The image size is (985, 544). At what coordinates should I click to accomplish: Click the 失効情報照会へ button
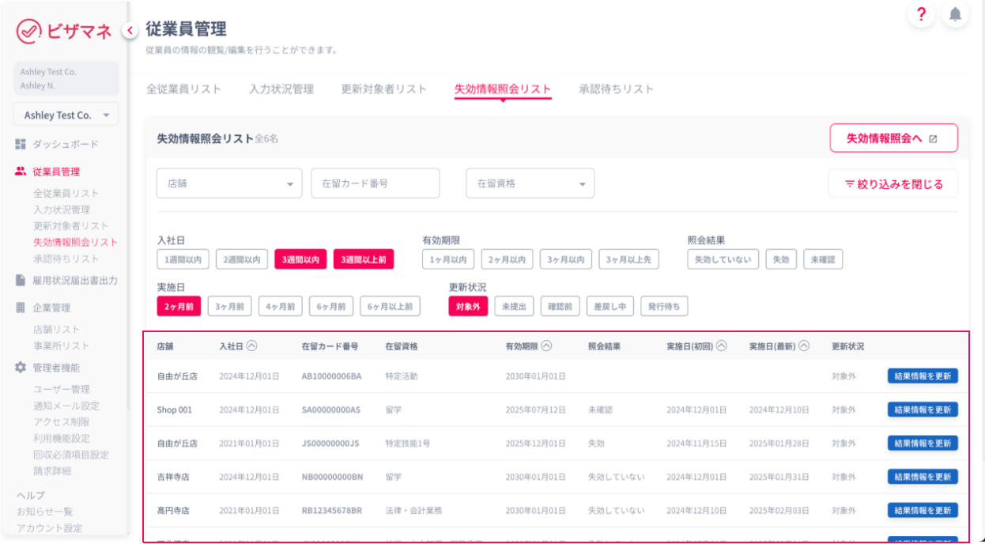(x=893, y=138)
